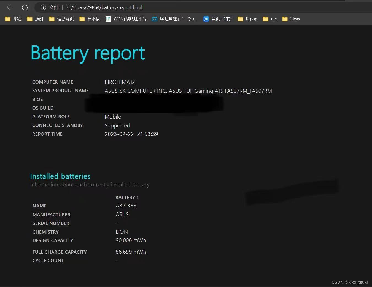Click the bilibili TV bookmark icon
Screen dimensions: 372x287
pyautogui.click(x=154, y=19)
